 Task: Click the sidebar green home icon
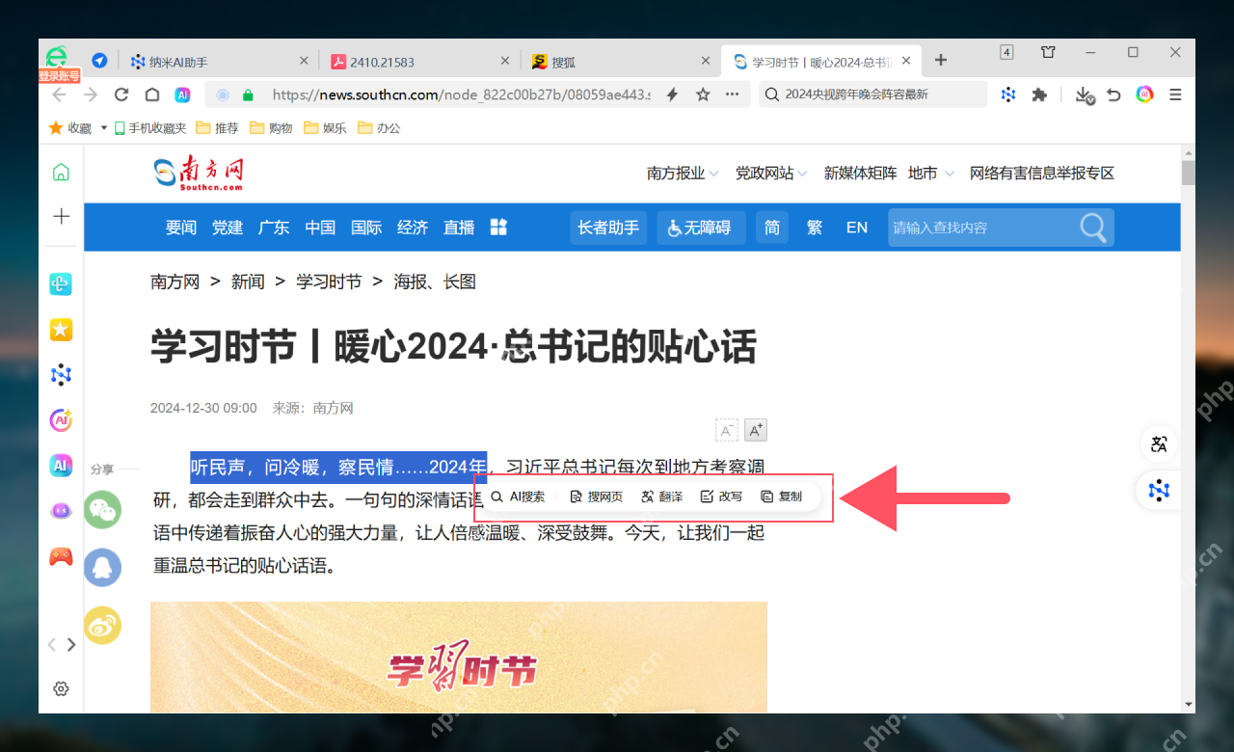pyautogui.click(x=61, y=172)
